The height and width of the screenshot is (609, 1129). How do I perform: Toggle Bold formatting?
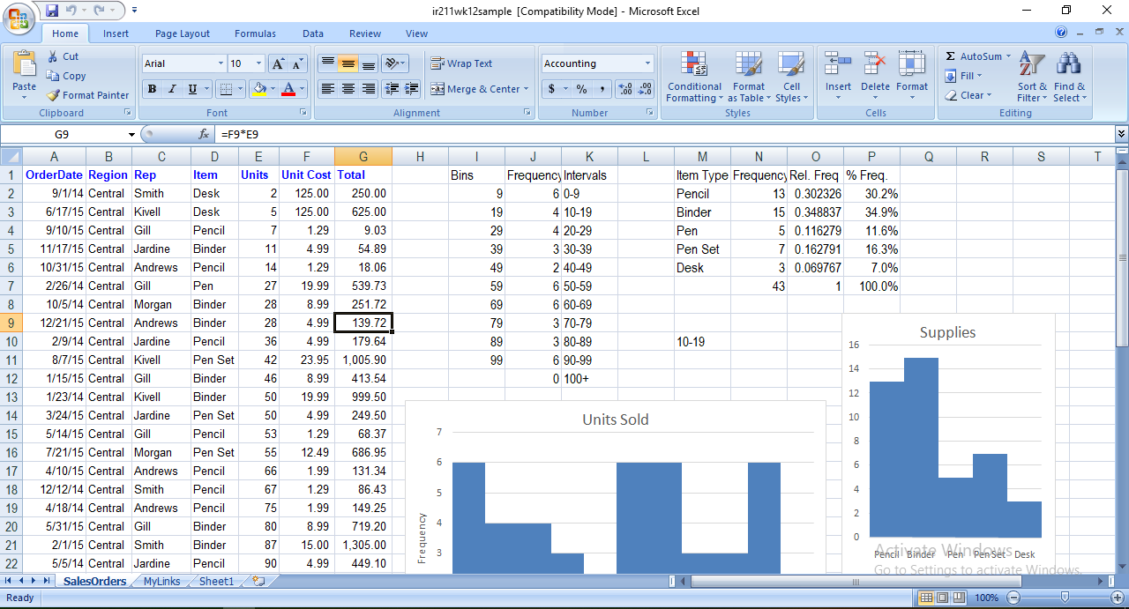point(152,89)
